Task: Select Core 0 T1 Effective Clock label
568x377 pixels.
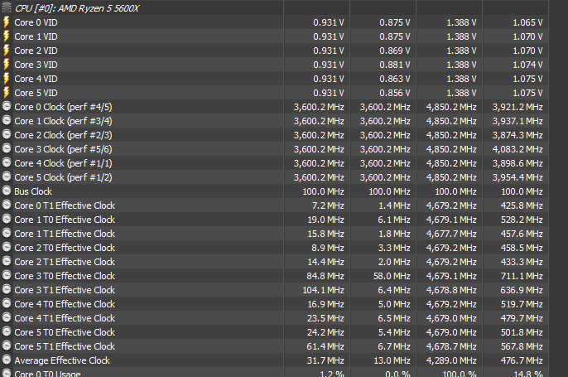Action: (65, 205)
